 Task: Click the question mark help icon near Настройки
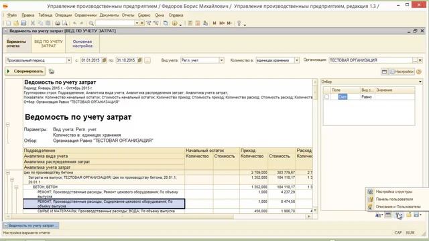(x=419, y=72)
